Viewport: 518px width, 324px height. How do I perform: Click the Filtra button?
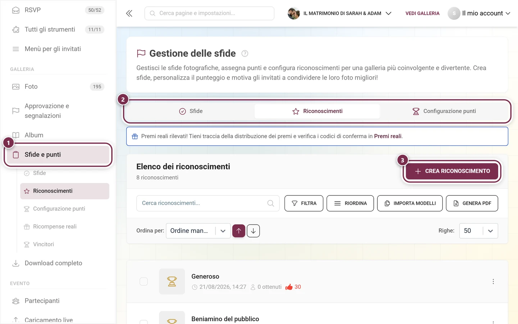pos(304,203)
